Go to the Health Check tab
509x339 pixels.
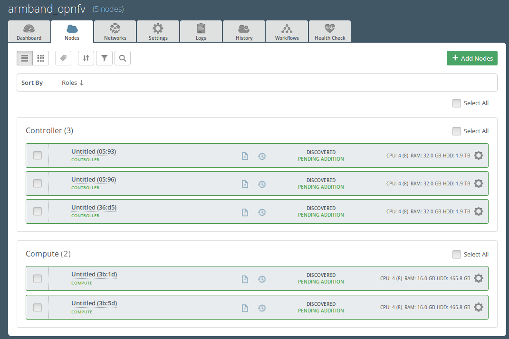point(330,32)
